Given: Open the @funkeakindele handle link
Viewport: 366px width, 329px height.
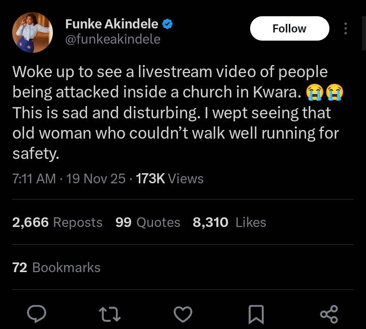Looking at the screenshot, I should [x=113, y=39].
